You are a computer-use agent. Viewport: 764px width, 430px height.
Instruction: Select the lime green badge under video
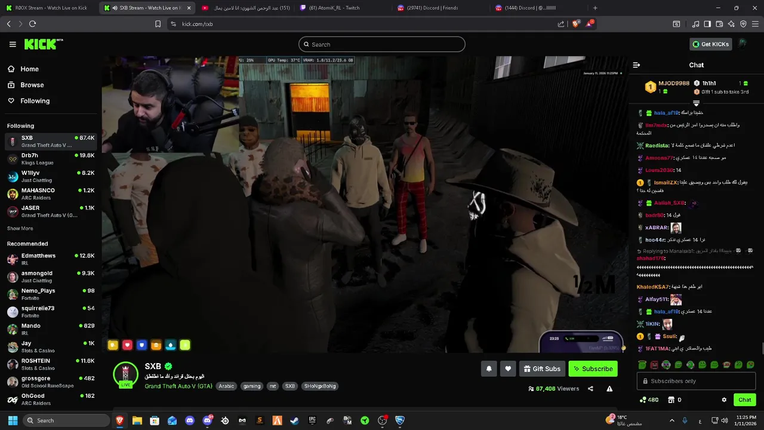pos(185,345)
